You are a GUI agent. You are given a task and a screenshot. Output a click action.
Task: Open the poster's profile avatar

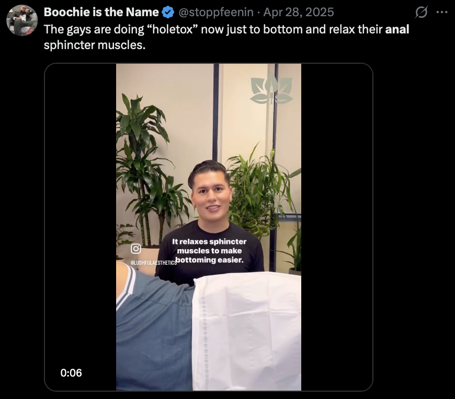pos(21,20)
